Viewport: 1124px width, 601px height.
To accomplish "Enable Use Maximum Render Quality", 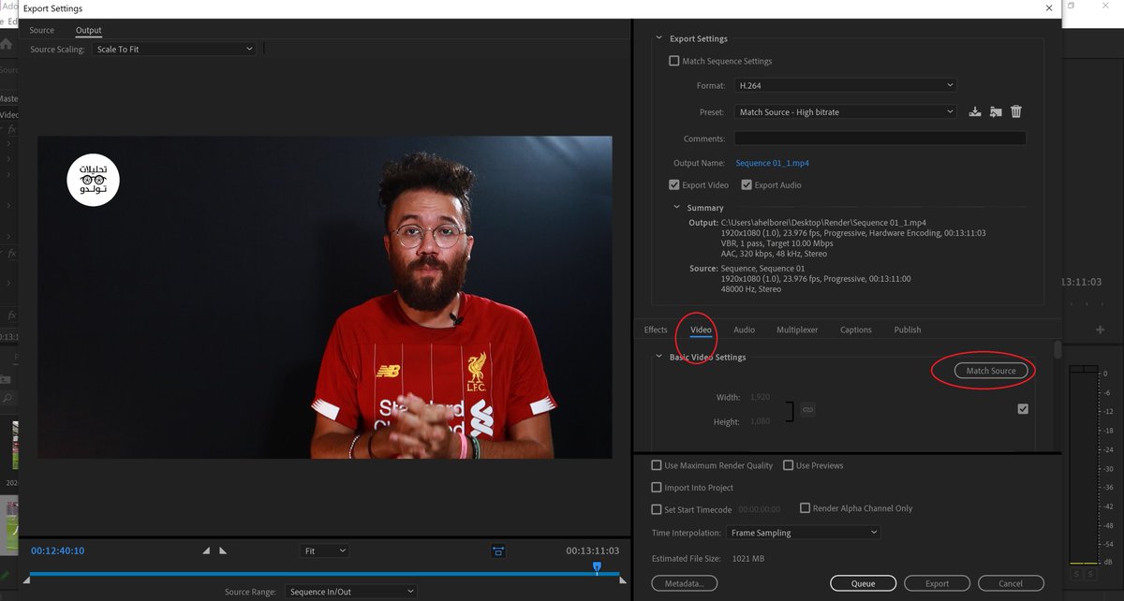I will (x=657, y=465).
